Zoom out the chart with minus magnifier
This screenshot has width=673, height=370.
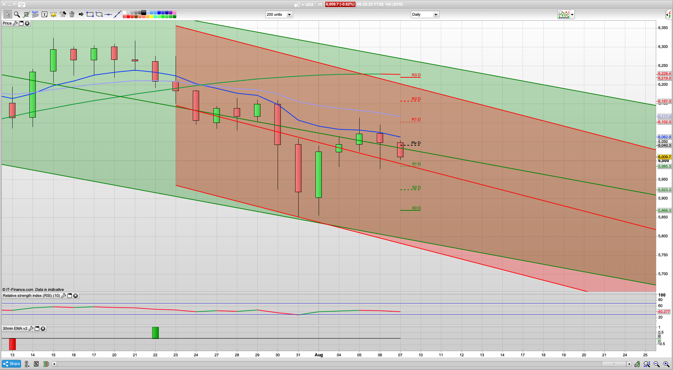(x=657, y=364)
